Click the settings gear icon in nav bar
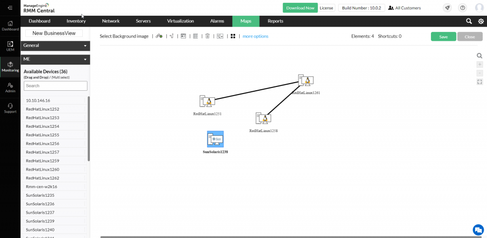487x238 pixels. click(481, 21)
